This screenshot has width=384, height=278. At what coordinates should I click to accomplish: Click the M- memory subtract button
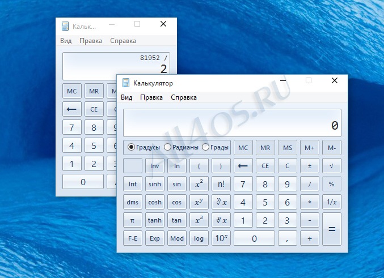pos(332,147)
